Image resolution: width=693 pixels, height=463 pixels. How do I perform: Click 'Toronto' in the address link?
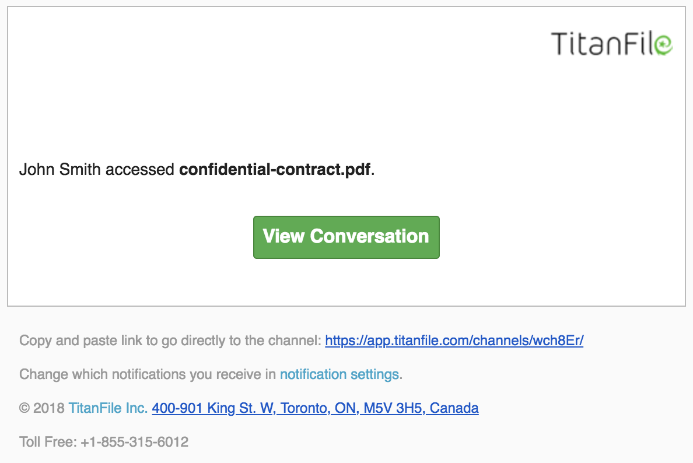coord(306,408)
